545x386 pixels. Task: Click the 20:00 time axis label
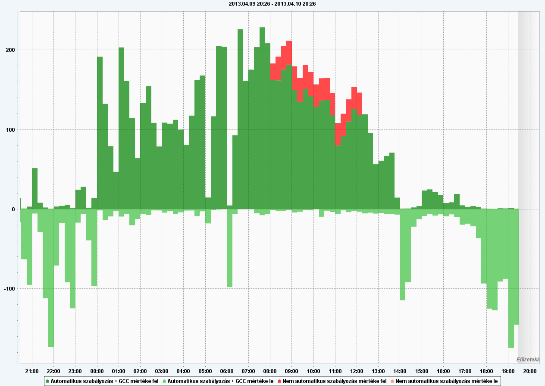coord(530,371)
